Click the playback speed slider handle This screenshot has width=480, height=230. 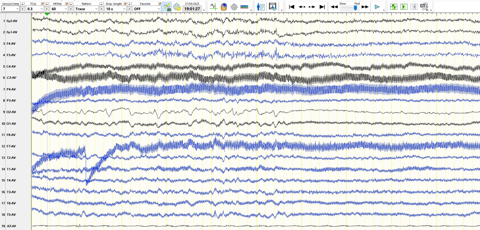tap(355, 8)
